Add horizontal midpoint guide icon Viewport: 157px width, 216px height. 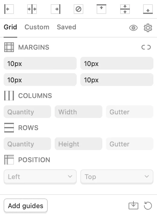pyautogui.click(x=125, y=9)
